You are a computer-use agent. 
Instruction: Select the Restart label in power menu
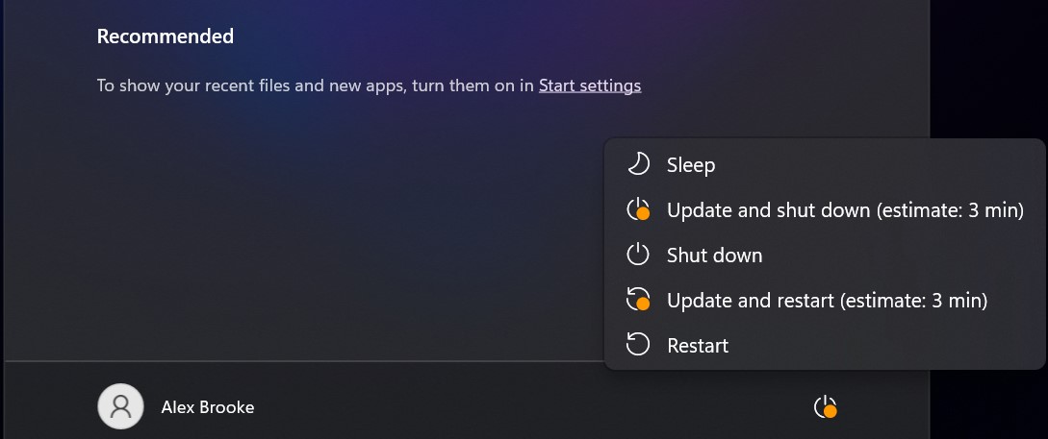point(698,346)
